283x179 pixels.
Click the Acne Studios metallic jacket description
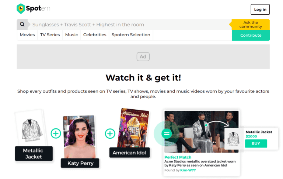coord(200,163)
